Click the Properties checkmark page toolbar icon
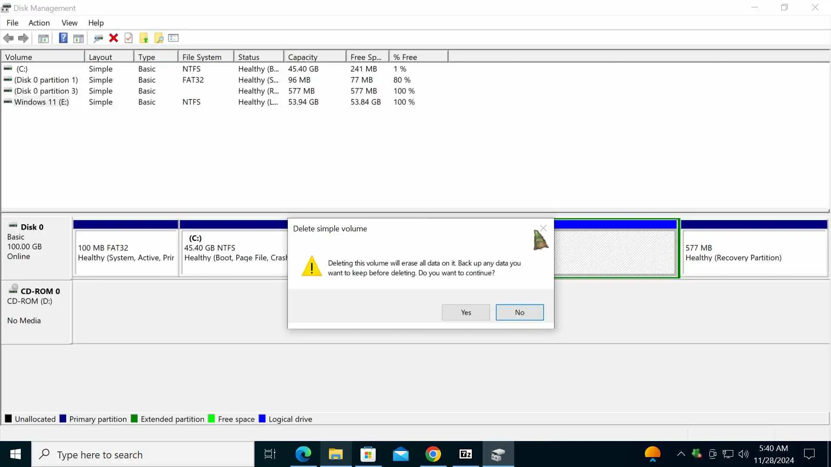 pos(129,38)
